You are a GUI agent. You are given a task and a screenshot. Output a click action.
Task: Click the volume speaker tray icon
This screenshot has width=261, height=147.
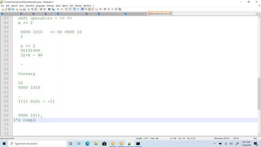[x=231, y=143]
